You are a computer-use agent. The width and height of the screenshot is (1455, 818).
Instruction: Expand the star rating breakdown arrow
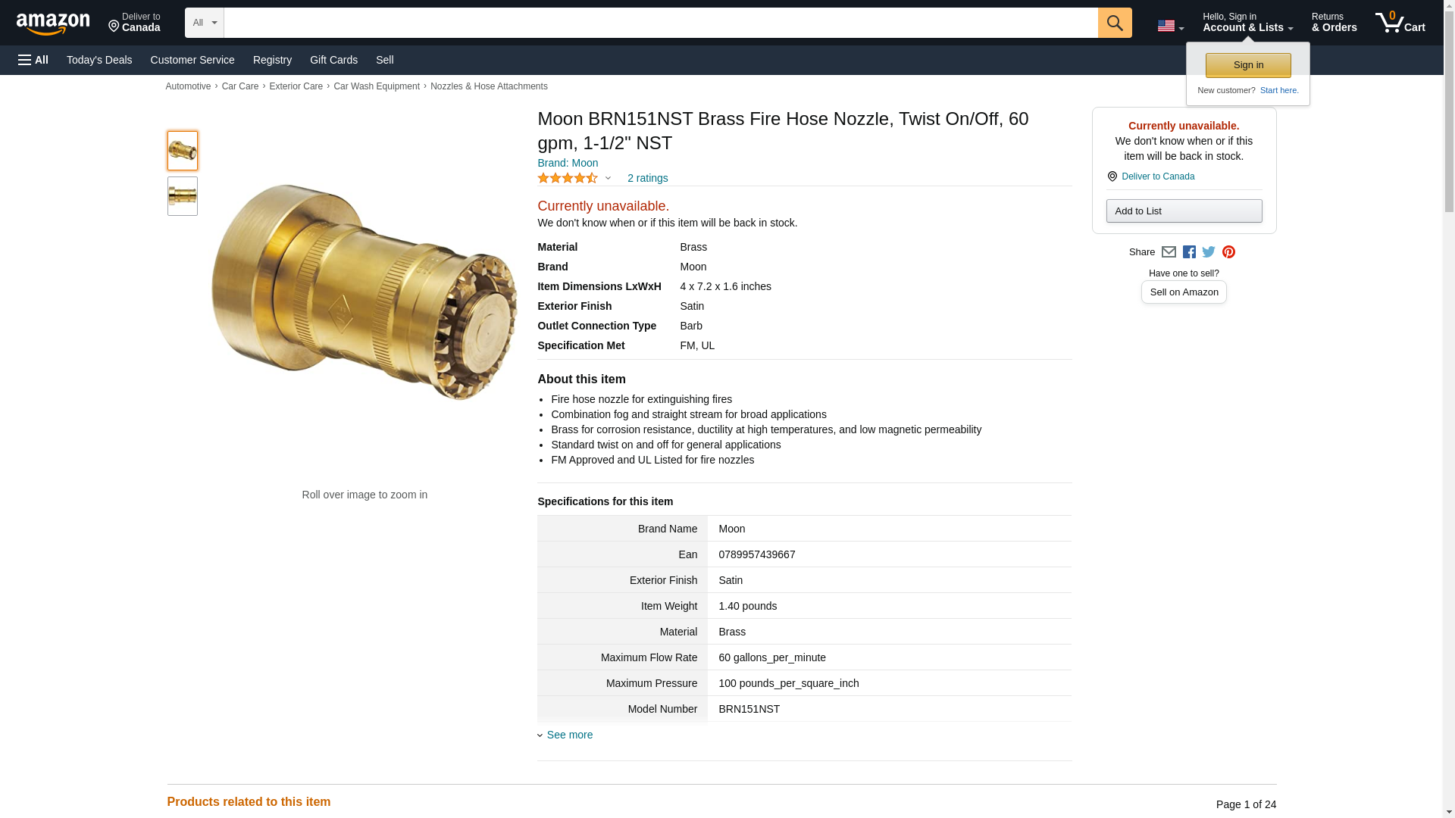point(608,179)
